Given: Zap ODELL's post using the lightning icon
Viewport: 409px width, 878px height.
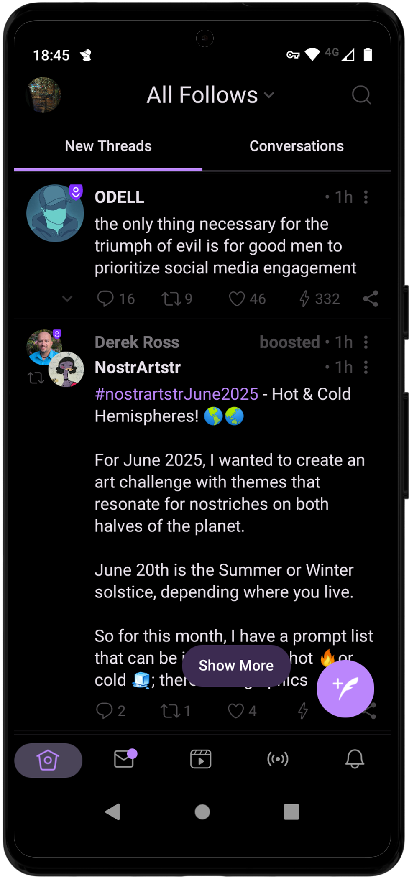Looking at the screenshot, I should click(304, 299).
